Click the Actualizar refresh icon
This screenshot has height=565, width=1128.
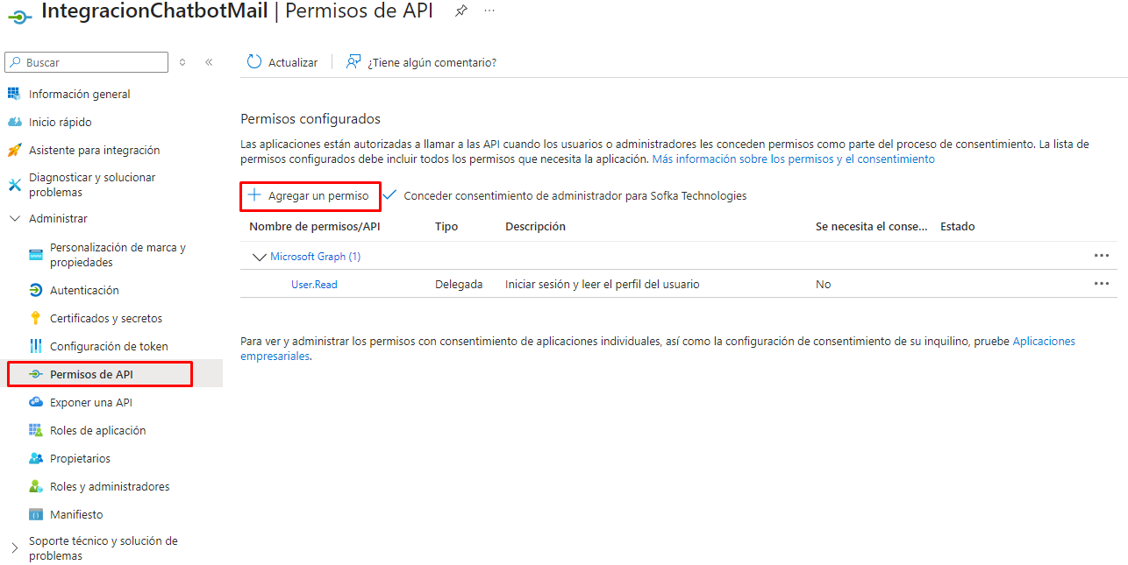click(x=254, y=62)
